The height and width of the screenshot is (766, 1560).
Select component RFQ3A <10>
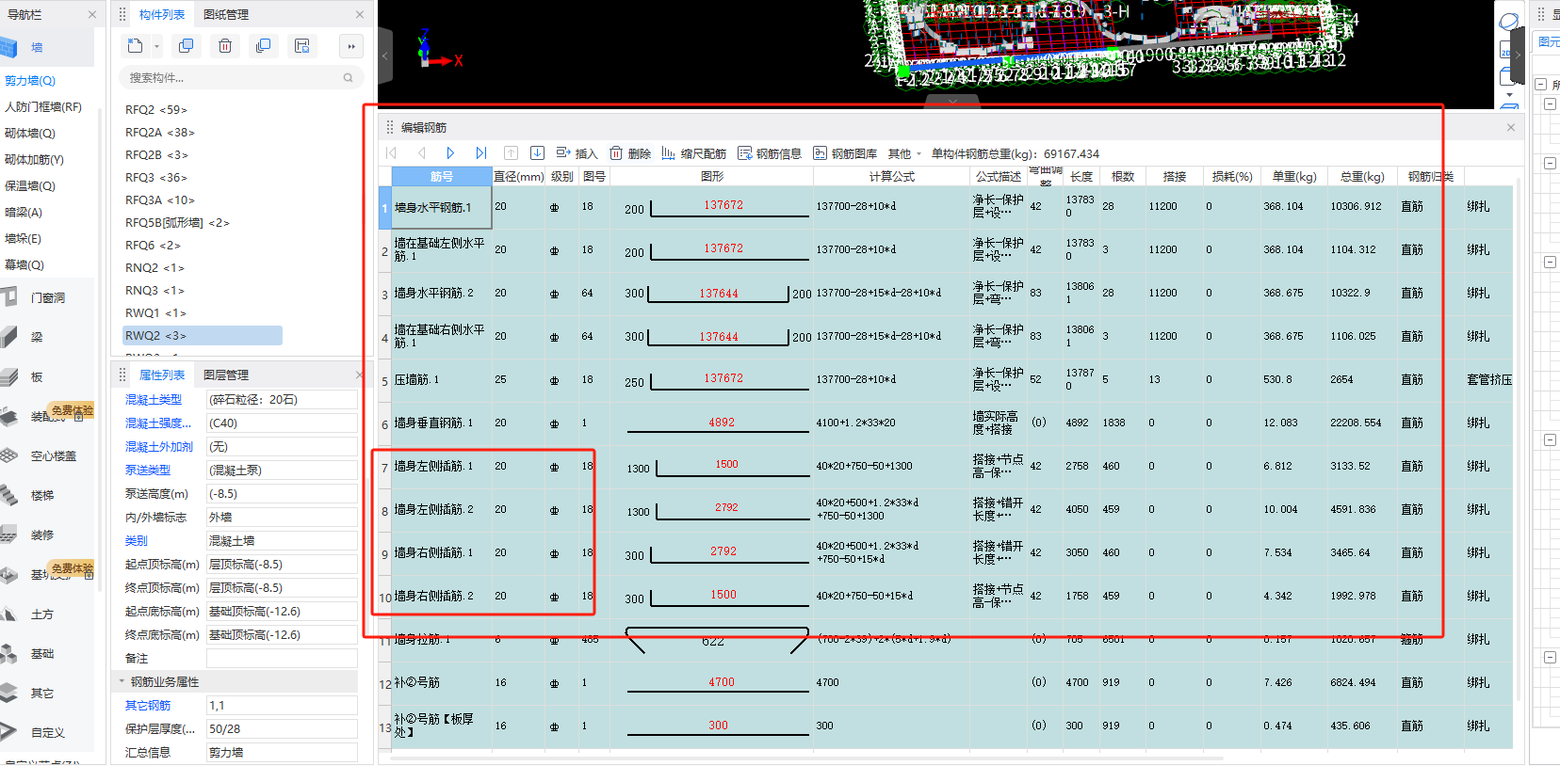coord(160,200)
